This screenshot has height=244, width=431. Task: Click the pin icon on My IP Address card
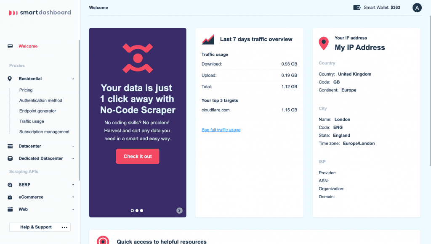pyautogui.click(x=323, y=43)
